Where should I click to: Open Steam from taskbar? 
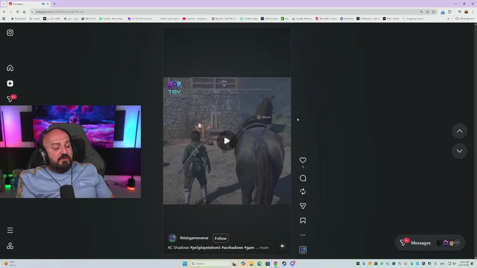[x=284, y=264]
